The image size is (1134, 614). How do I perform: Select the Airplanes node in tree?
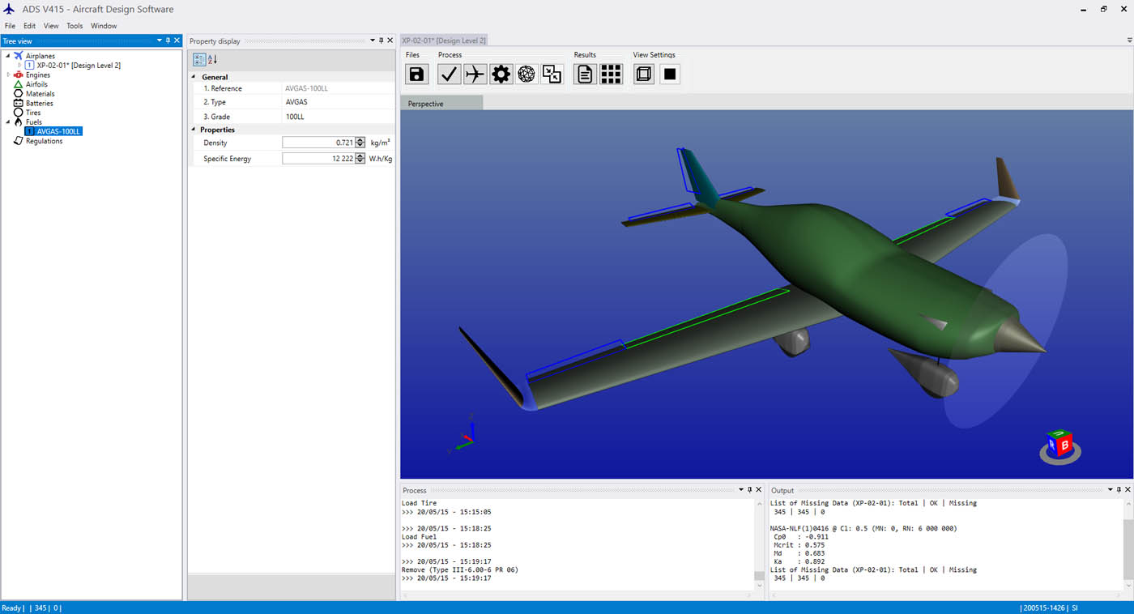coord(40,56)
